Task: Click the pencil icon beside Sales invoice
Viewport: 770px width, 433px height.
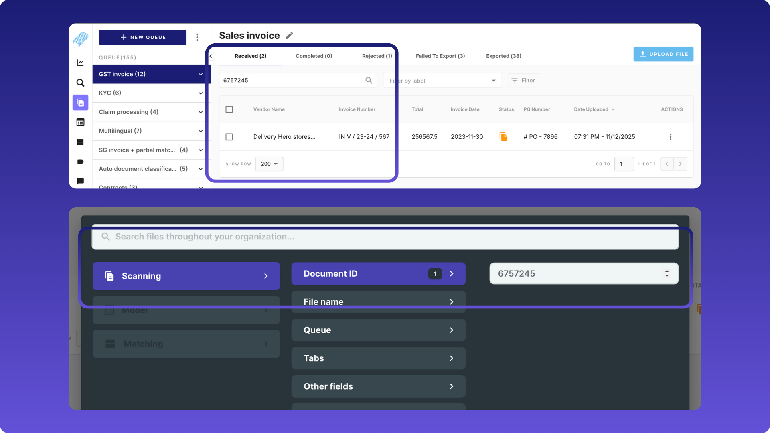Action: [289, 36]
